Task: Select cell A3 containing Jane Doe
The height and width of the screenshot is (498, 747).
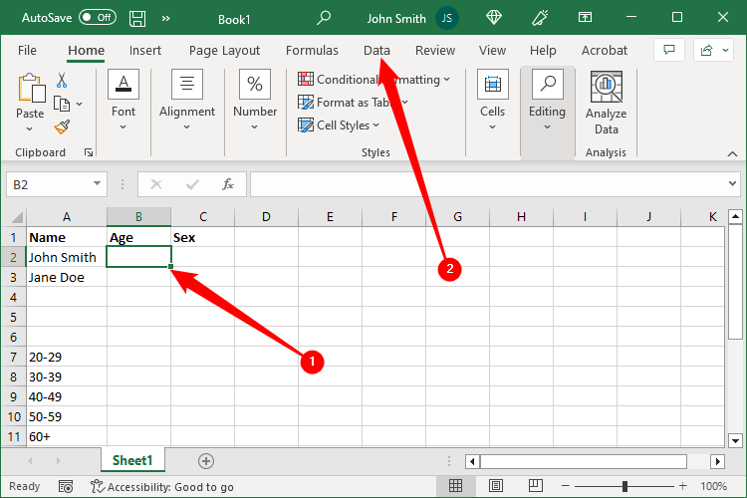Action: click(66, 277)
